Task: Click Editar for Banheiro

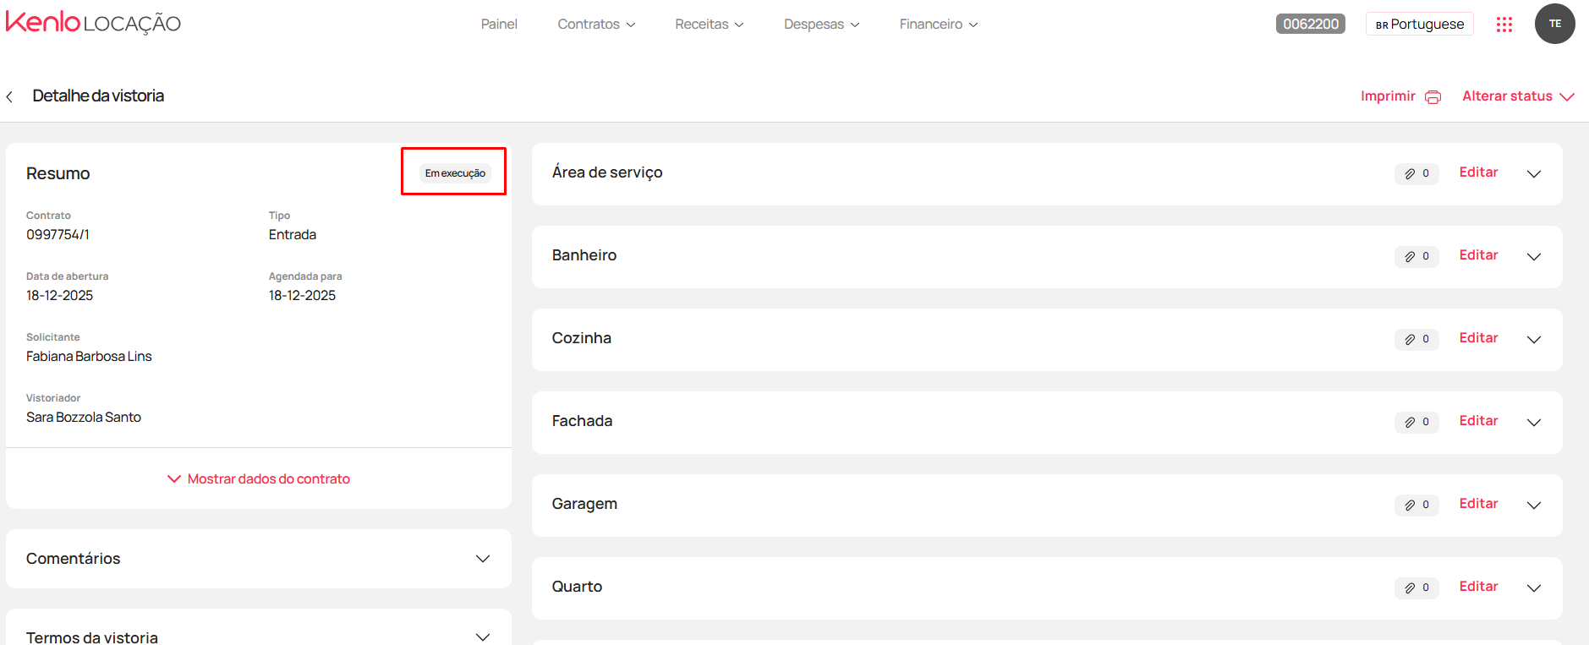Action: pos(1478,255)
